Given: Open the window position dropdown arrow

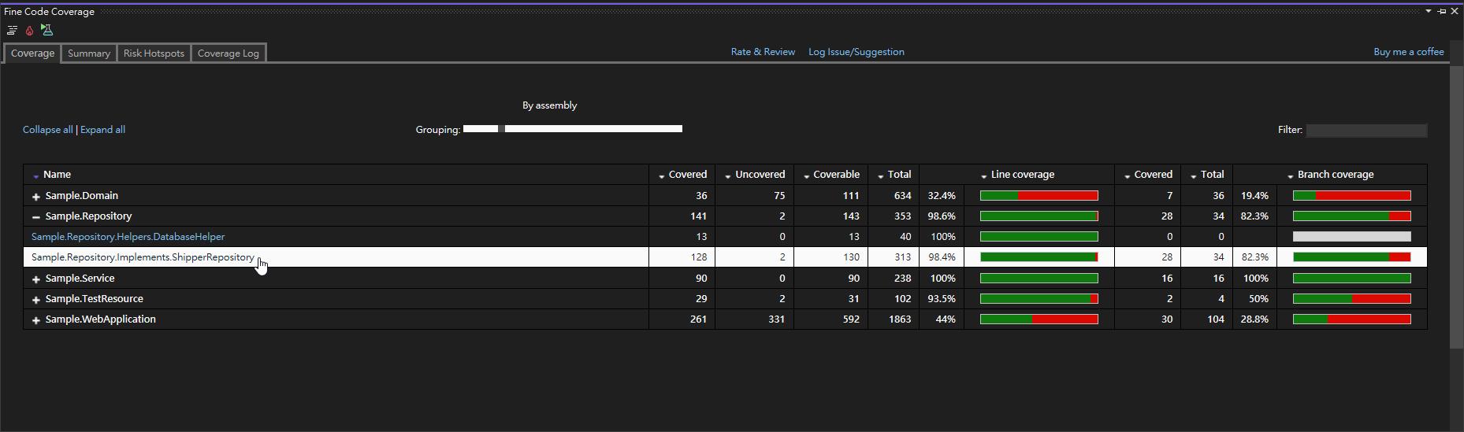Looking at the screenshot, I should (1428, 11).
